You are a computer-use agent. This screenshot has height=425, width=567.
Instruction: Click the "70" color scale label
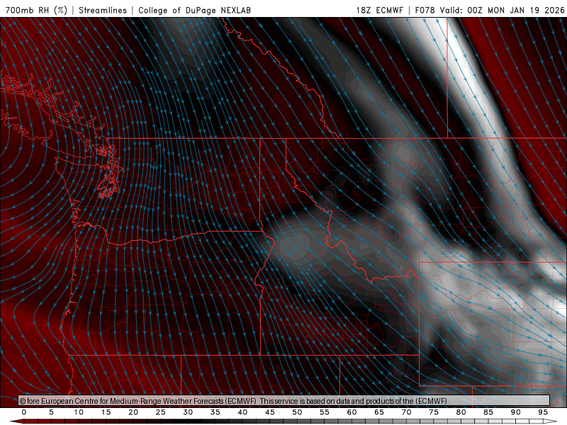click(x=406, y=412)
